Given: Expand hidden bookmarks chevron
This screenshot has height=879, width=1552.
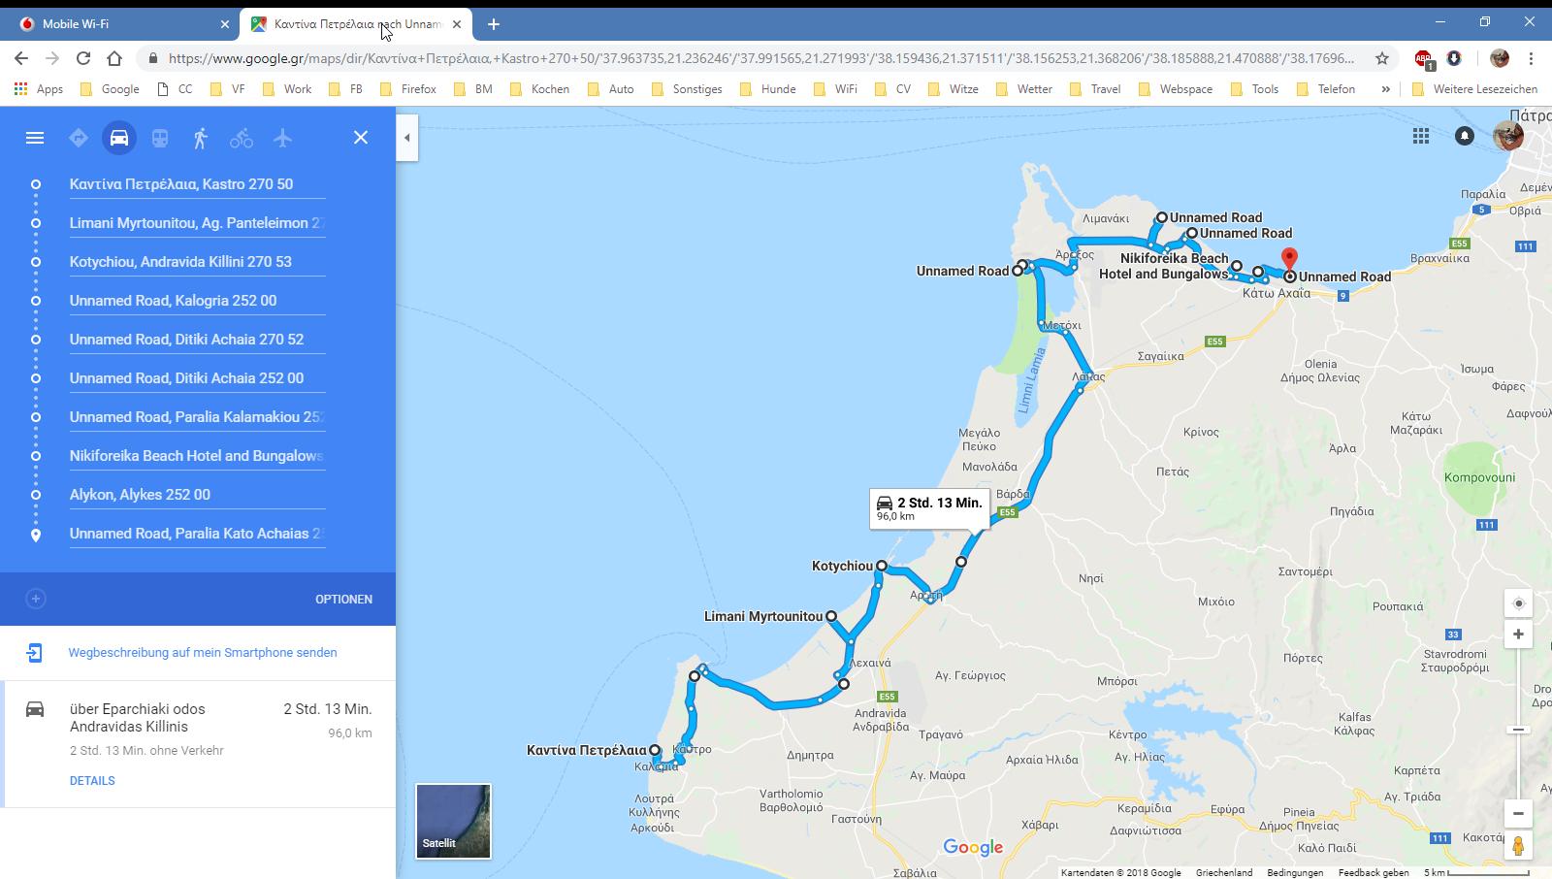Looking at the screenshot, I should click(1385, 88).
